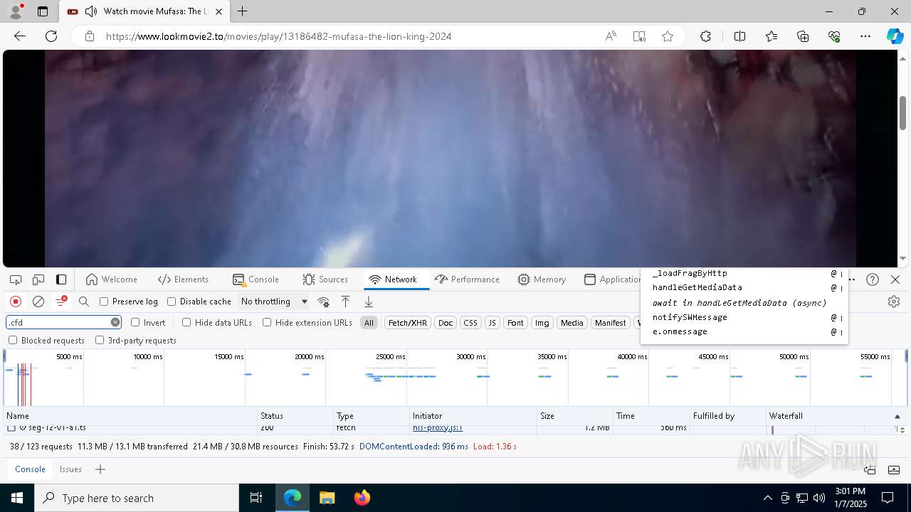Filter requests by Img type
This screenshot has width=911, height=512.
542,323
